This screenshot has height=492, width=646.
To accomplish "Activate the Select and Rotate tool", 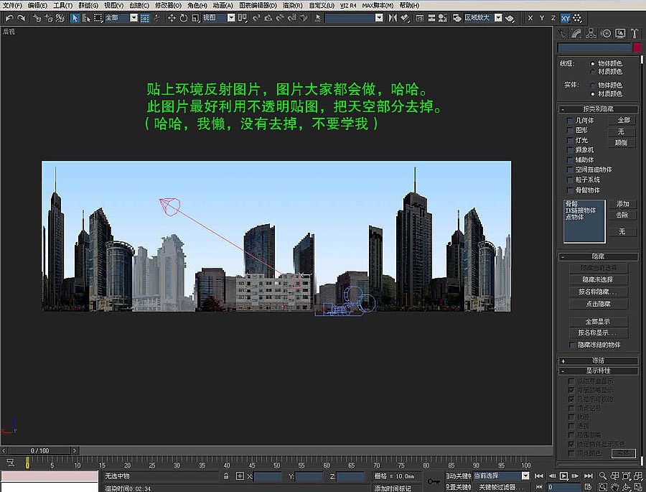I will pyautogui.click(x=183, y=18).
